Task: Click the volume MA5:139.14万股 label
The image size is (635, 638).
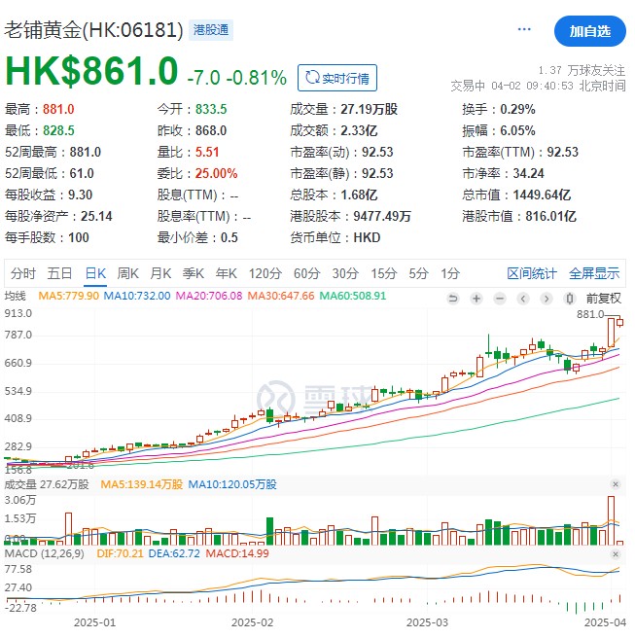Action: coord(142,484)
